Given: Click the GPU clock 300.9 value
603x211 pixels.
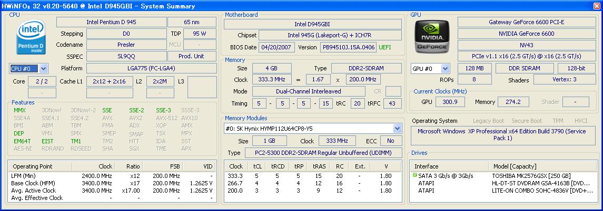Looking at the screenshot, I should (450, 102).
